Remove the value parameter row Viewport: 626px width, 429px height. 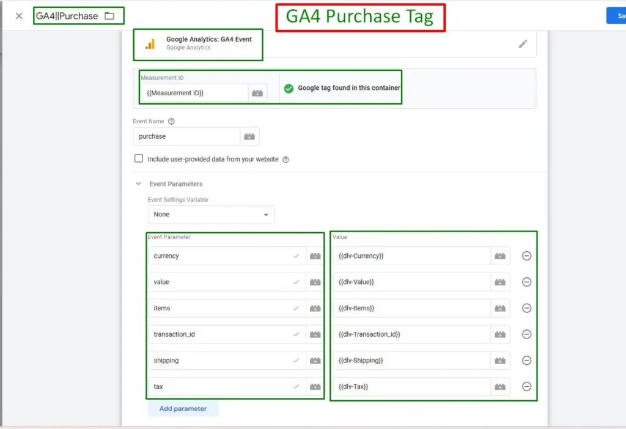point(526,282)
